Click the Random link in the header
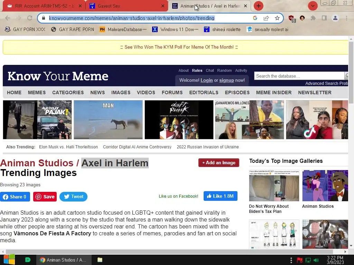This screenshot has height=265, width=354. coord(224,70)
